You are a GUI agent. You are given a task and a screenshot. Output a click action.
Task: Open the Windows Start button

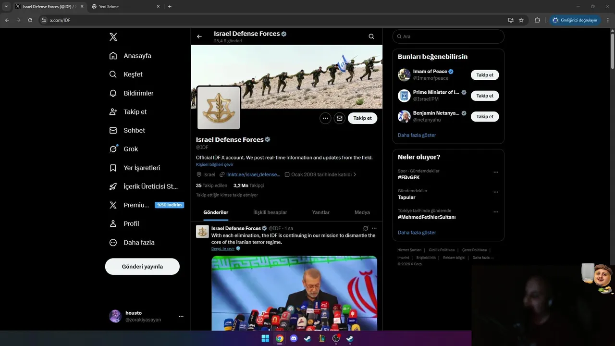pyautogui.click(x=265, y=338)
